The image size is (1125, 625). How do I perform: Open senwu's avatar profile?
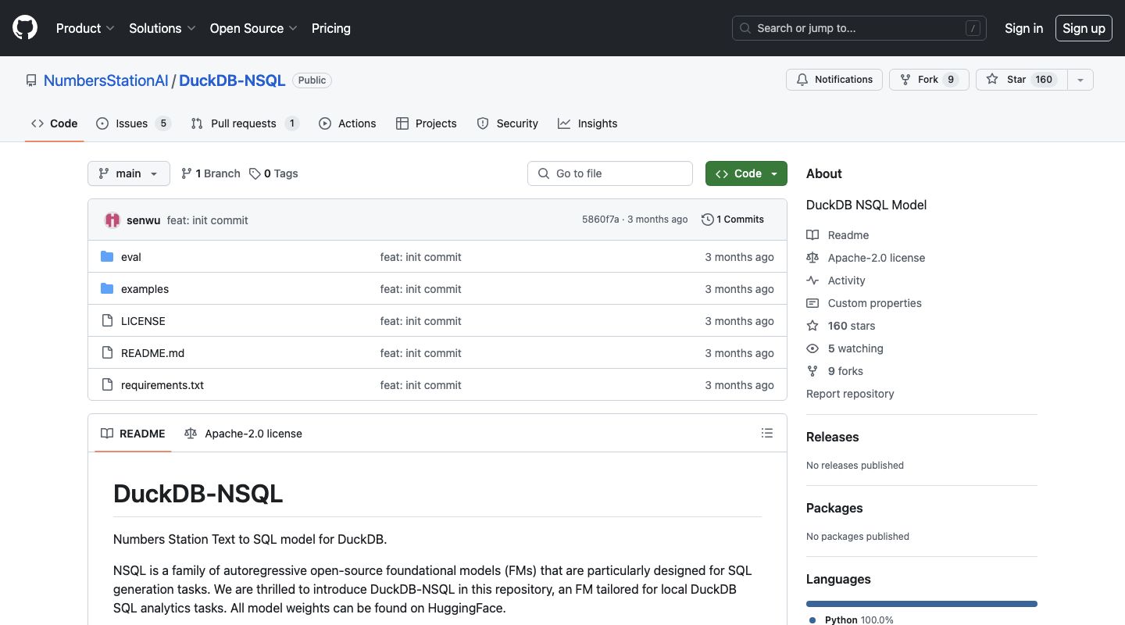(112, 220)
